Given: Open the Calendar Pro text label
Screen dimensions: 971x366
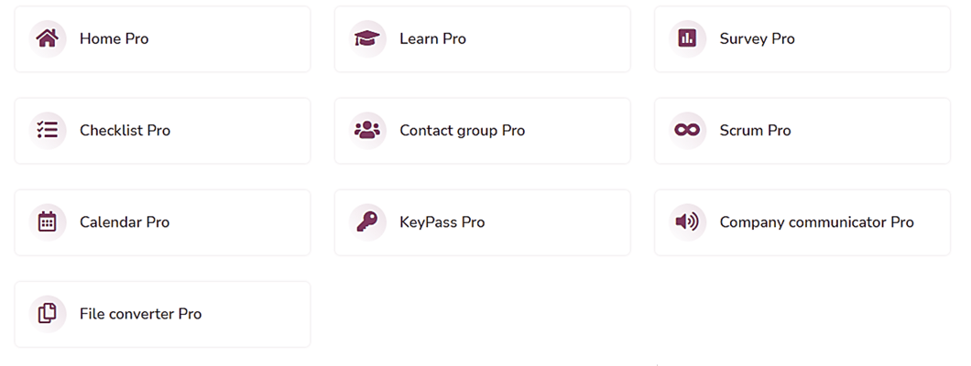Looking at the screenshot, I should coord(125,222).
